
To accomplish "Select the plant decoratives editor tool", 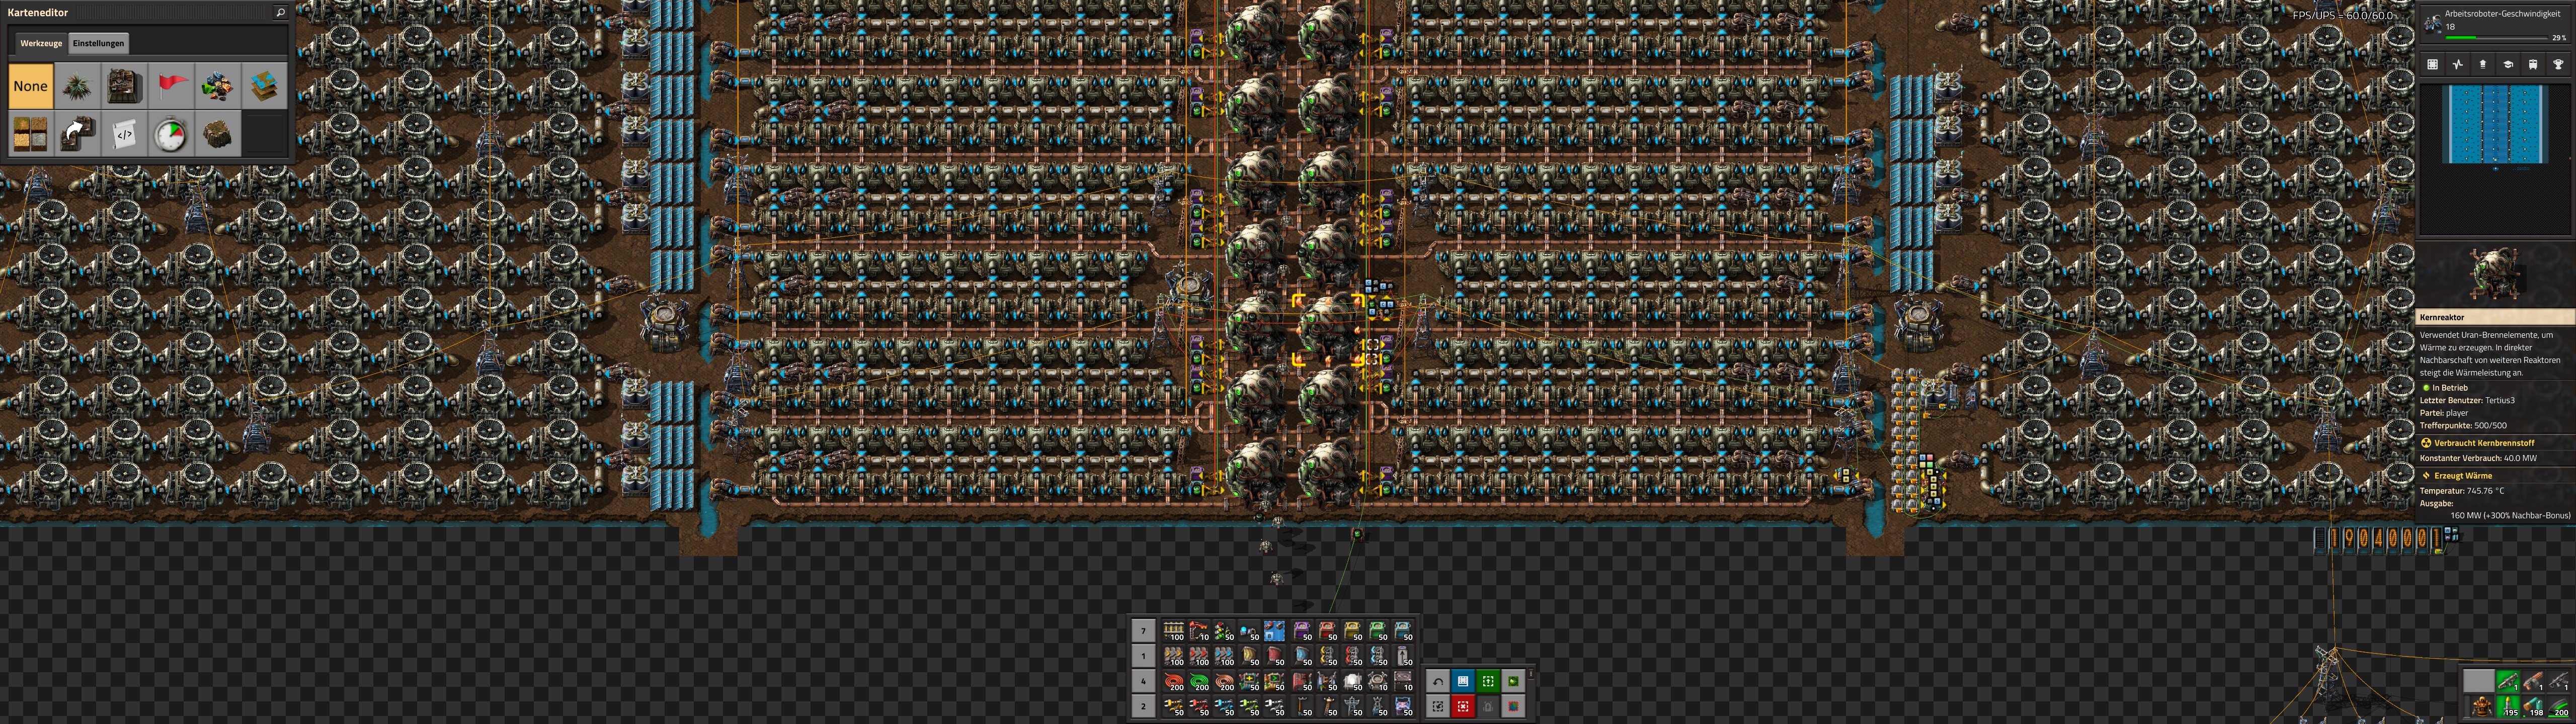I will [77, 86].
